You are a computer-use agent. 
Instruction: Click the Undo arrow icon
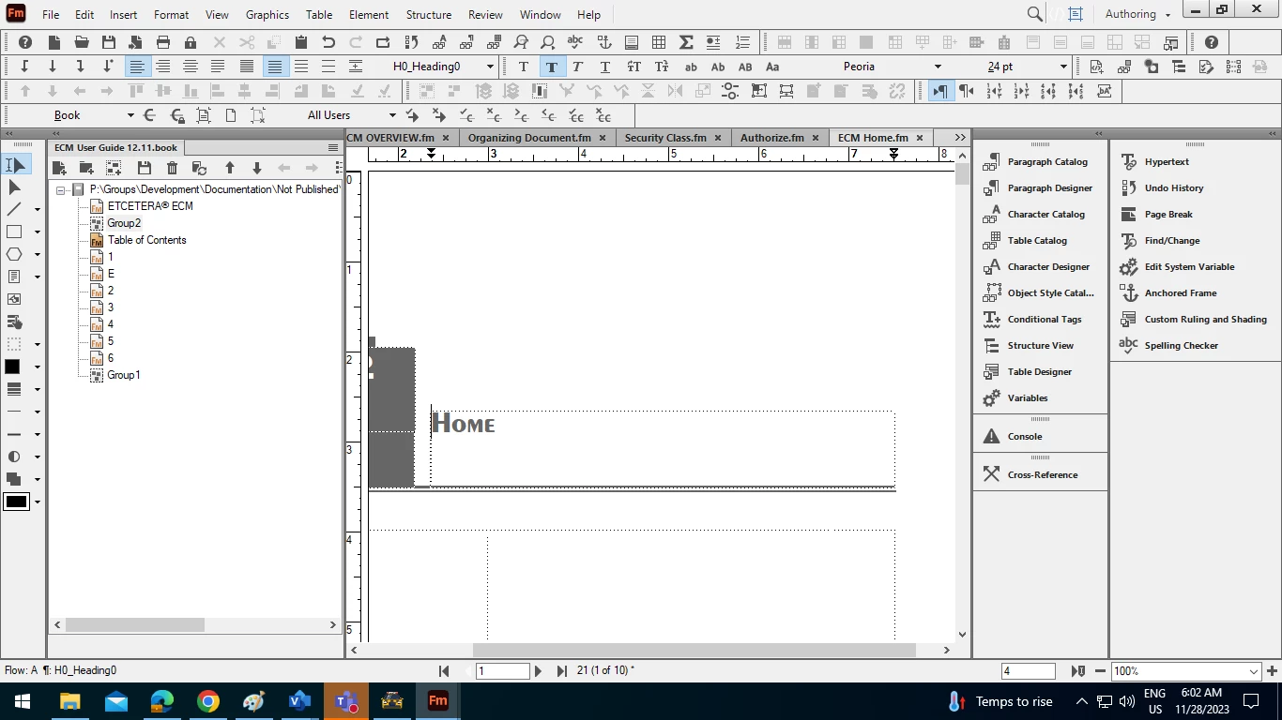328,42
